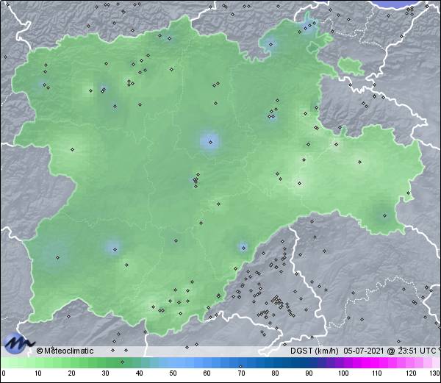
Task: Select station marker in dark green southeast patch
Action: point(384,215)
